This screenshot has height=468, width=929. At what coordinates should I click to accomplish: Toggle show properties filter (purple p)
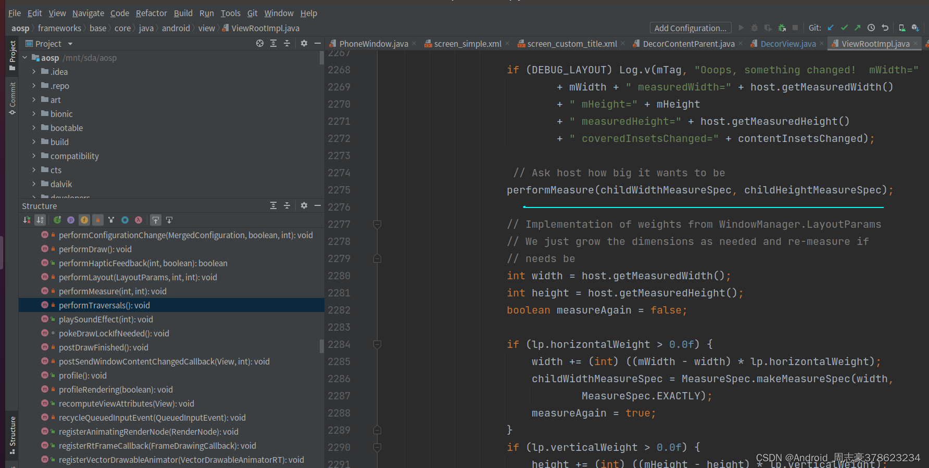click(71, 220)
